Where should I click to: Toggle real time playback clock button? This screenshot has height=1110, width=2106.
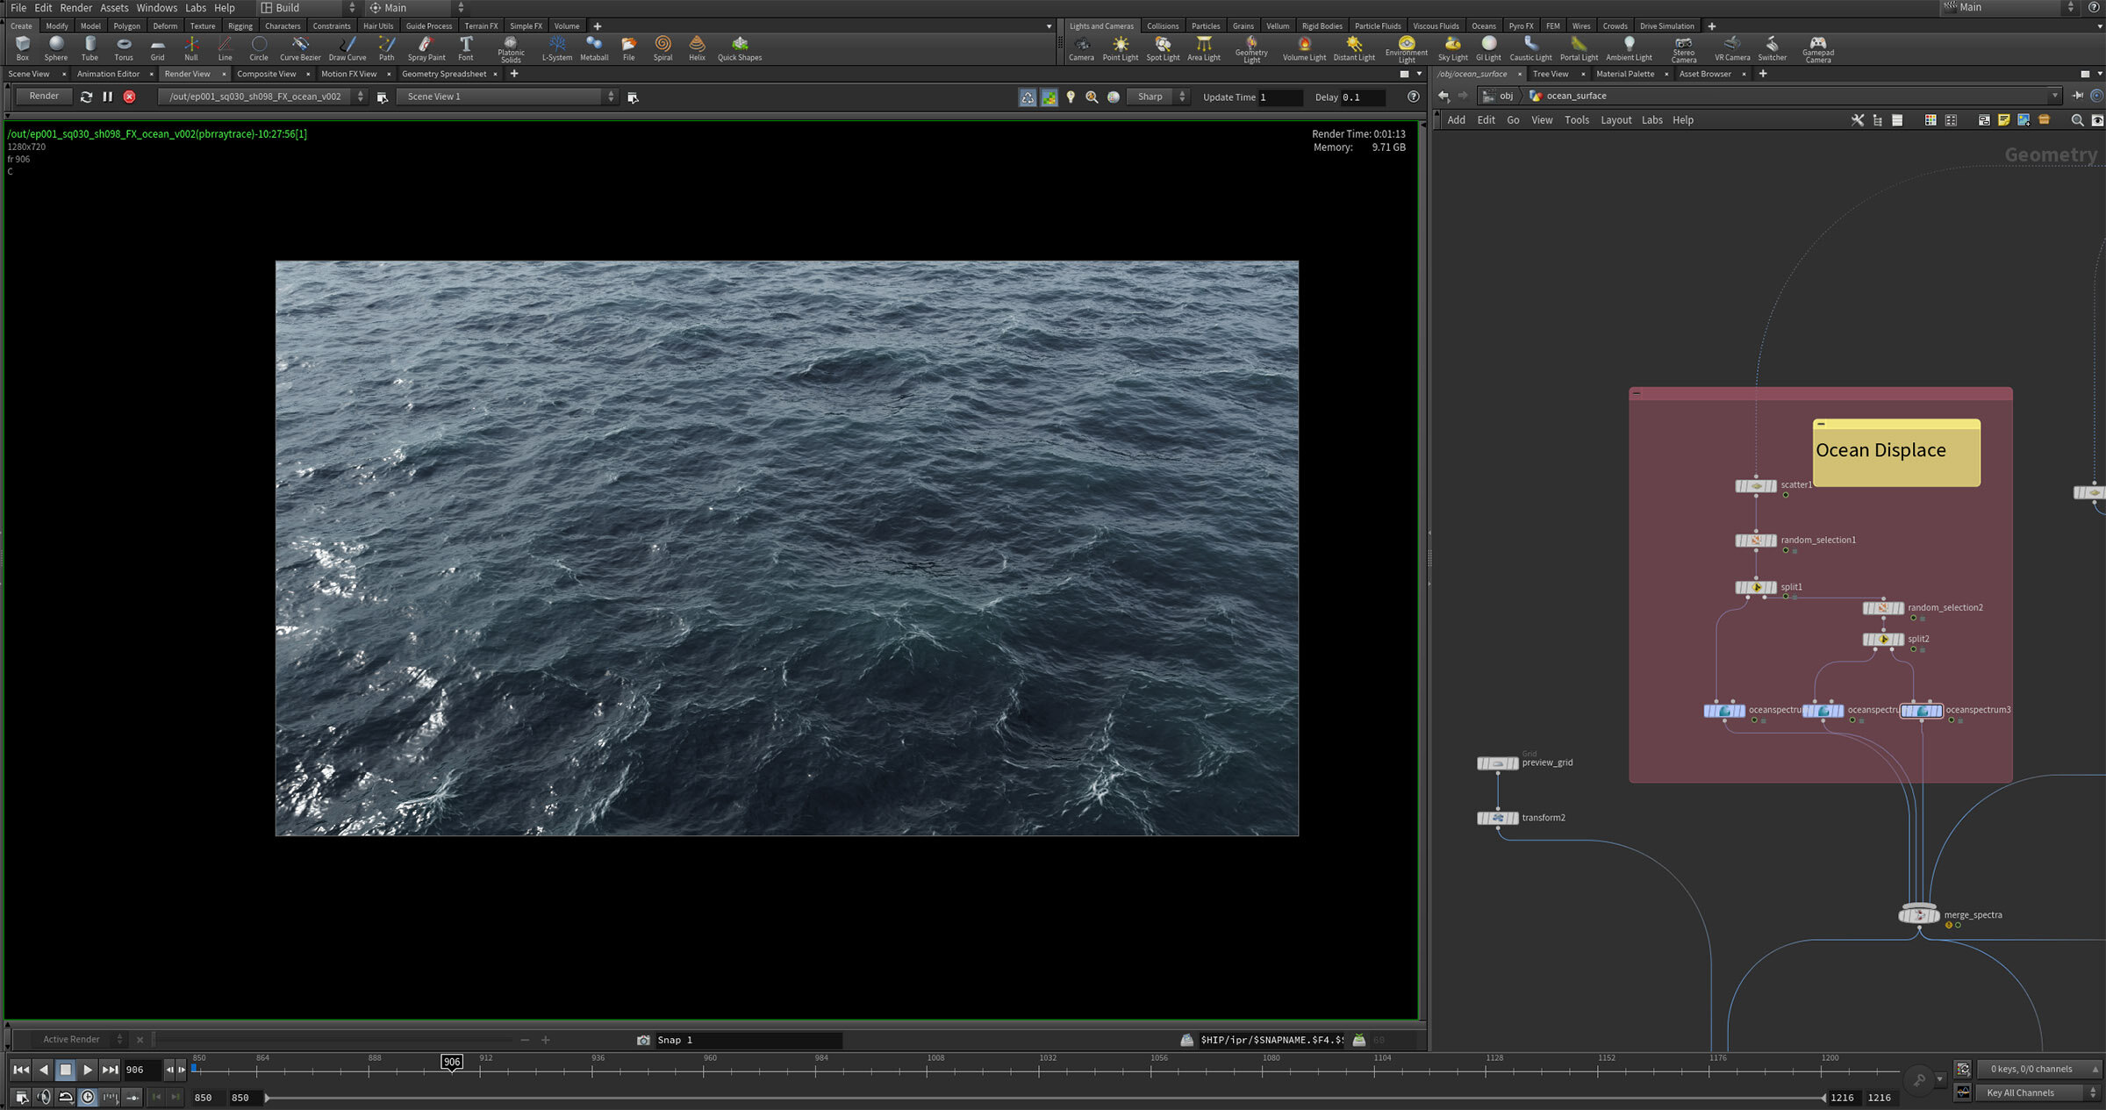point(88,1097)
